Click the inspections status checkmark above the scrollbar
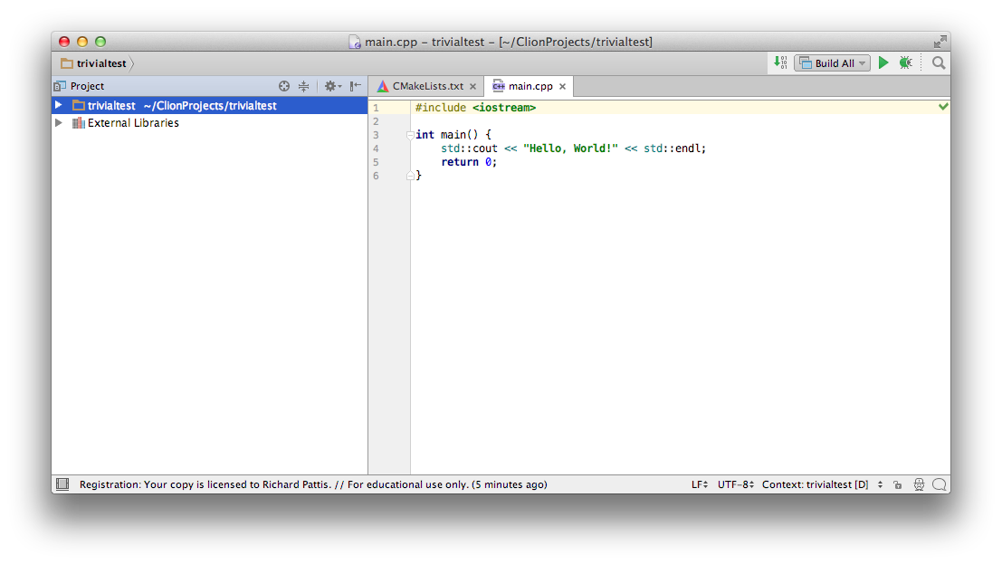This screenshot has width=1002, height=565. 943,106
